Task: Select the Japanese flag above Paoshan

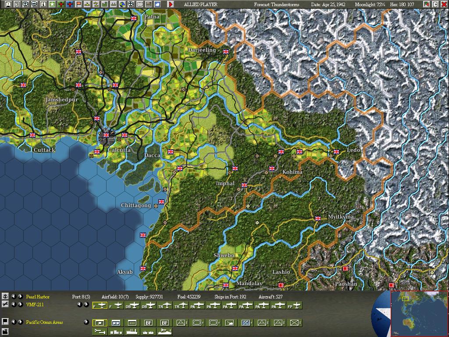Action: click(x=346, y=269)
